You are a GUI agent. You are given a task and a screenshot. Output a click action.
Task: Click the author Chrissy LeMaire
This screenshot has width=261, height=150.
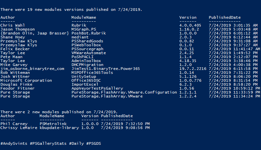tap(19, 128)
